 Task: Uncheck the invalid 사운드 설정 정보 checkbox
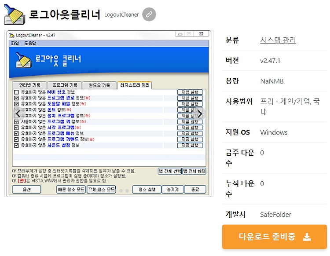16,145
